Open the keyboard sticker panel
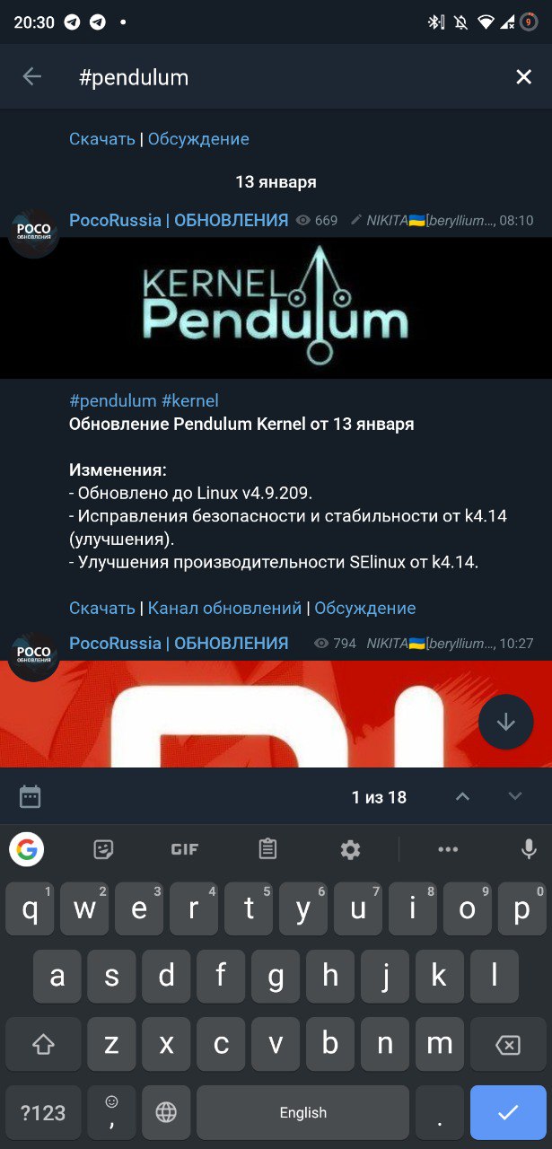This screenshot has height=1149, width=552. [x=103, y=849]
